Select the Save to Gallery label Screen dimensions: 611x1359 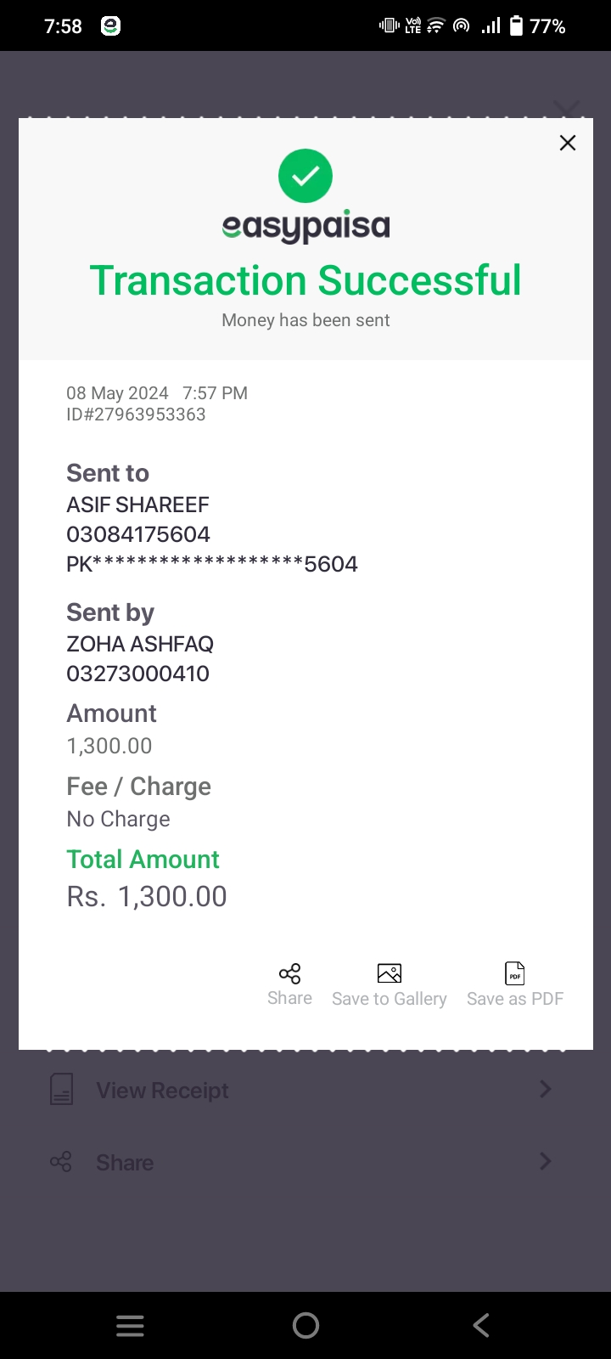point(390,999)
